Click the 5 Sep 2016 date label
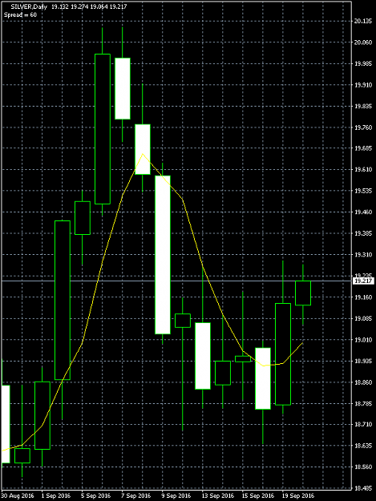Screen dimensions: 376x501 (x=96, y=496)
